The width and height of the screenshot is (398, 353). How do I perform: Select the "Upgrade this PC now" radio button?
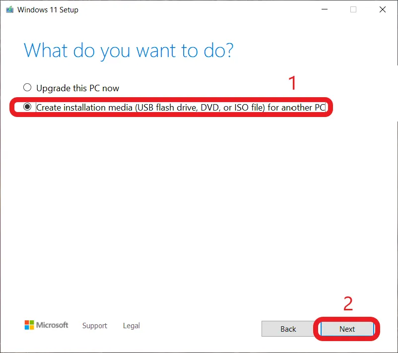(x=27, y=88)
